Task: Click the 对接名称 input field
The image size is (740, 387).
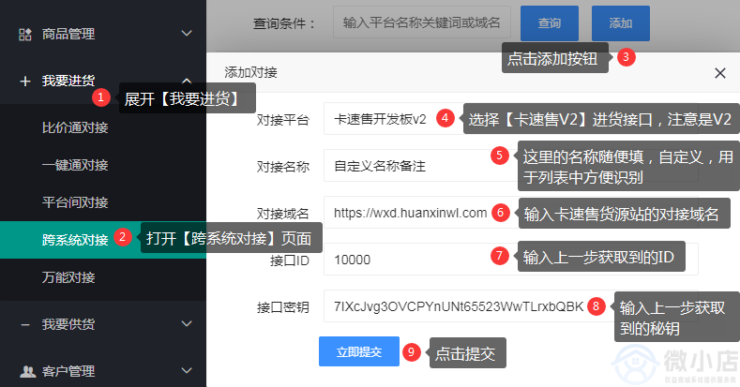Action: [x=510, y=166]
